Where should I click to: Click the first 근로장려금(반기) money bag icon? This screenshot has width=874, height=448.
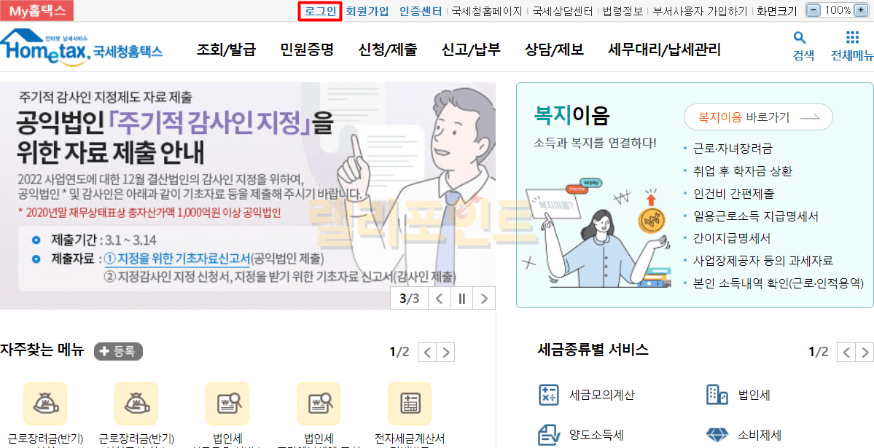coord(44,404)
